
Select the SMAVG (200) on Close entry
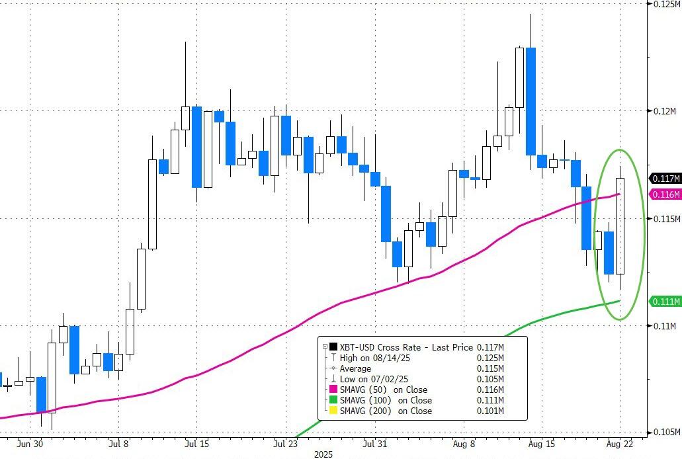(x=388, y=411)
